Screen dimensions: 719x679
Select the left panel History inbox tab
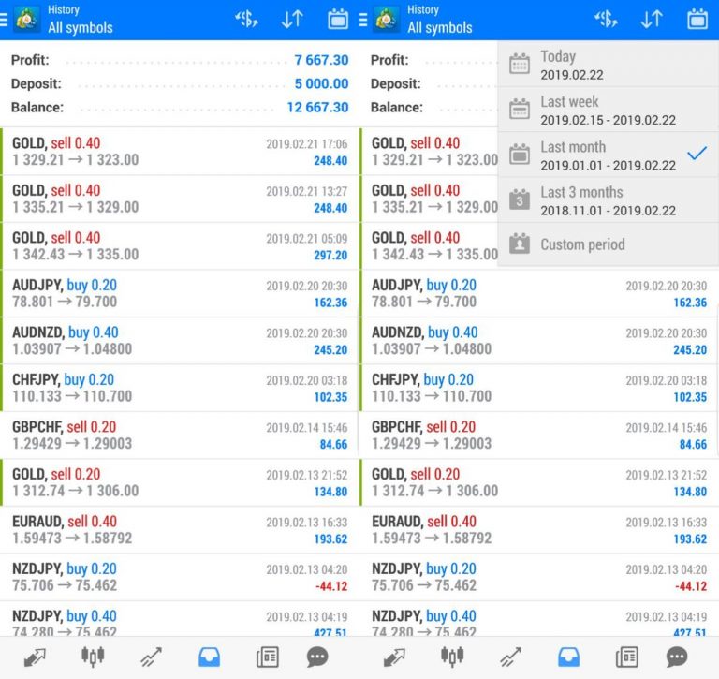209,657
